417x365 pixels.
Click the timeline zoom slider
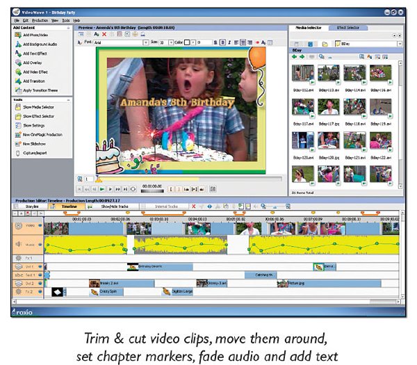tap(276, 206)
